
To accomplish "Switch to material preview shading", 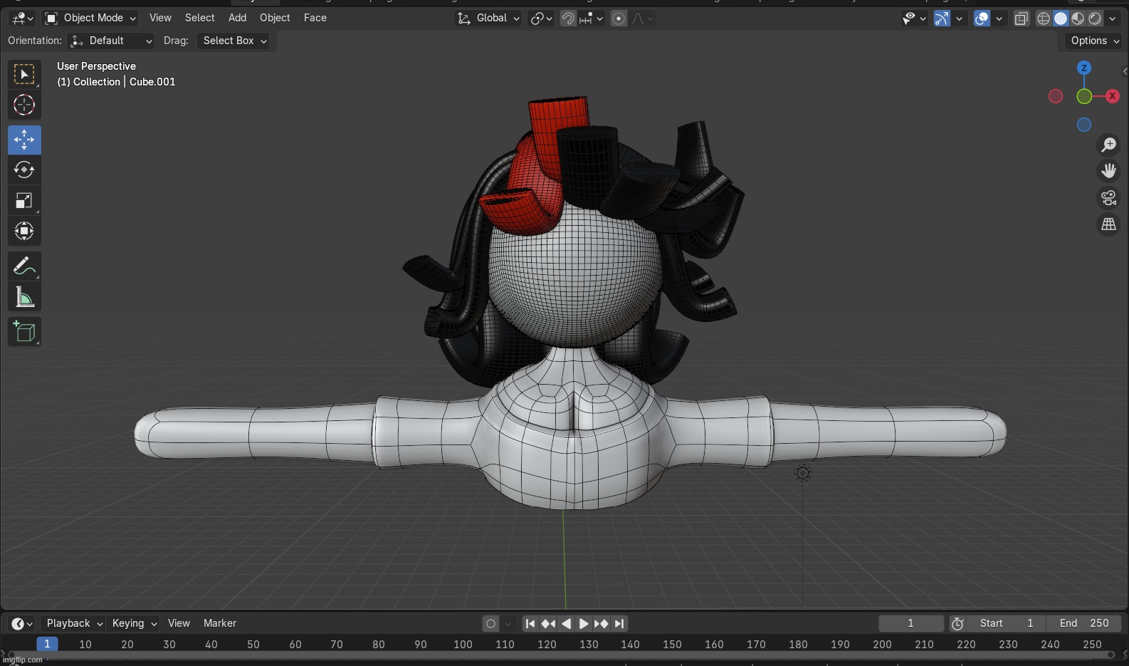I will click(x=1078, y=18).
